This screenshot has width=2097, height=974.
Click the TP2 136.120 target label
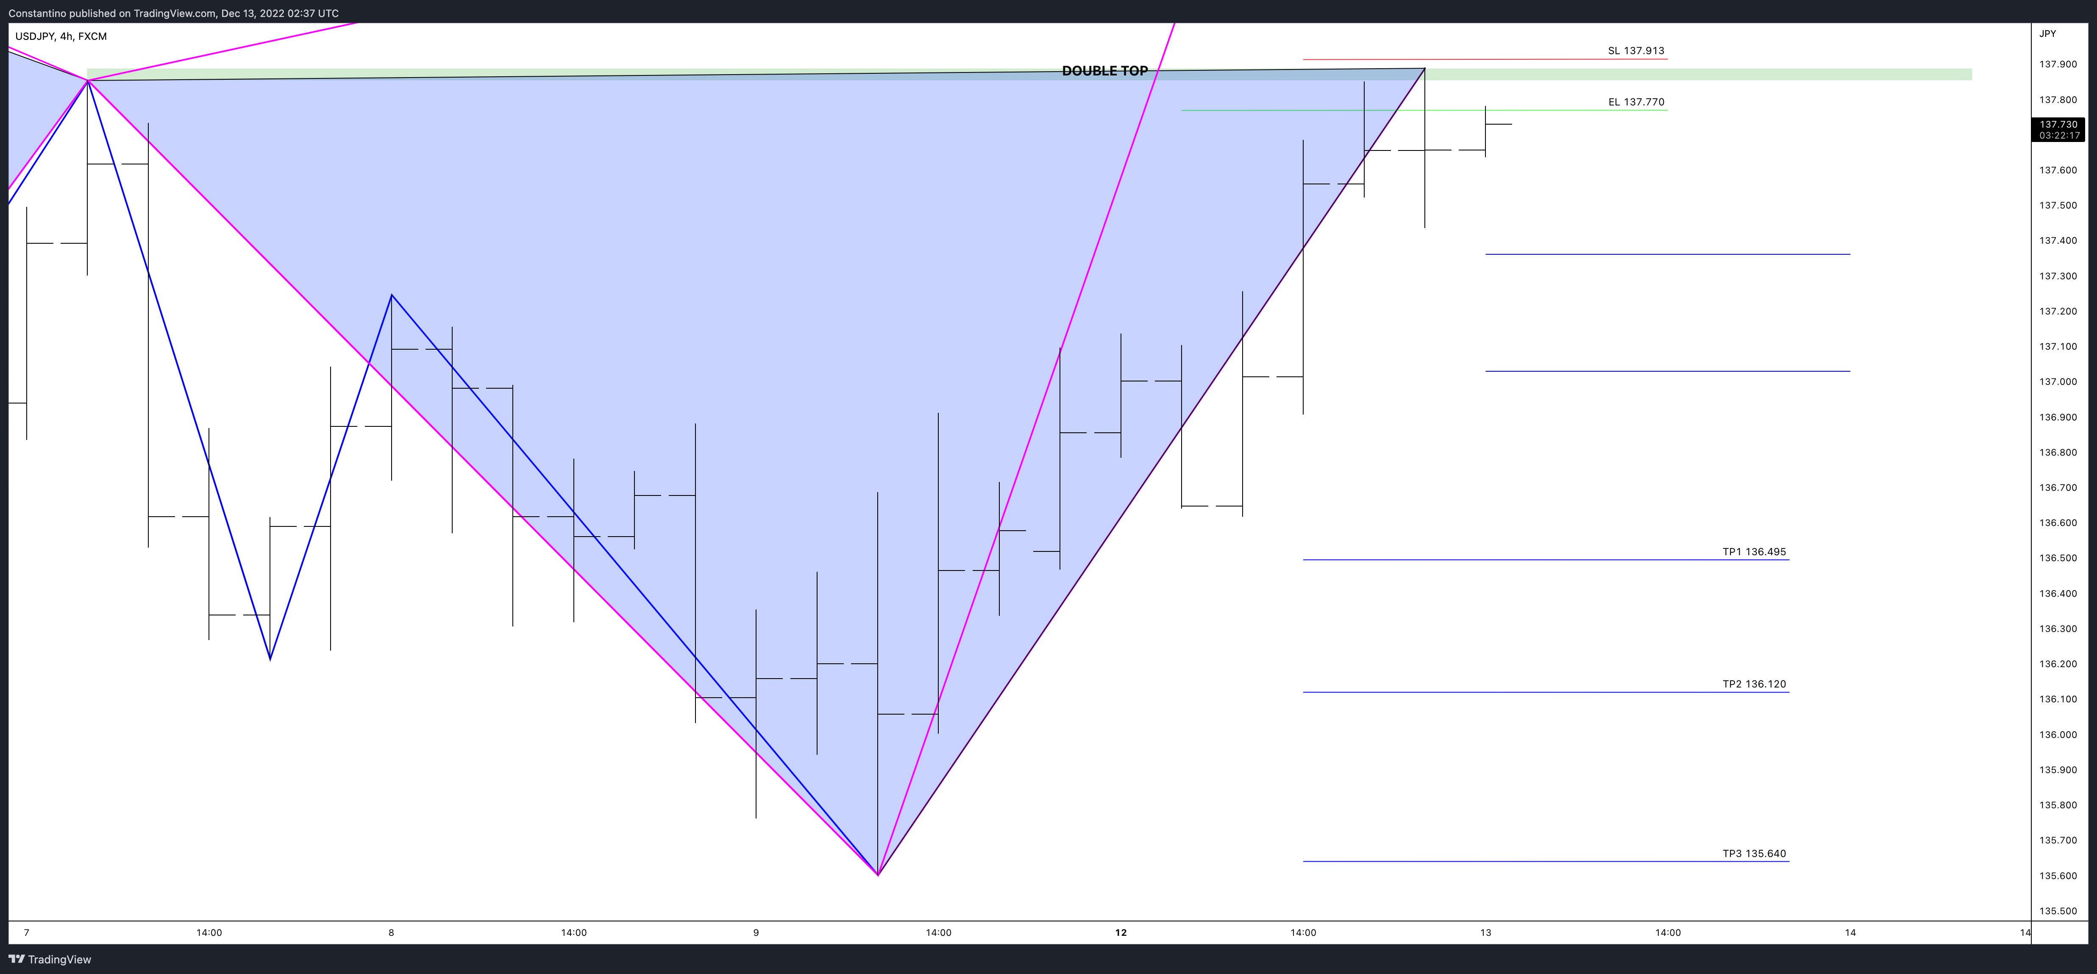[x=1753, y=684]
